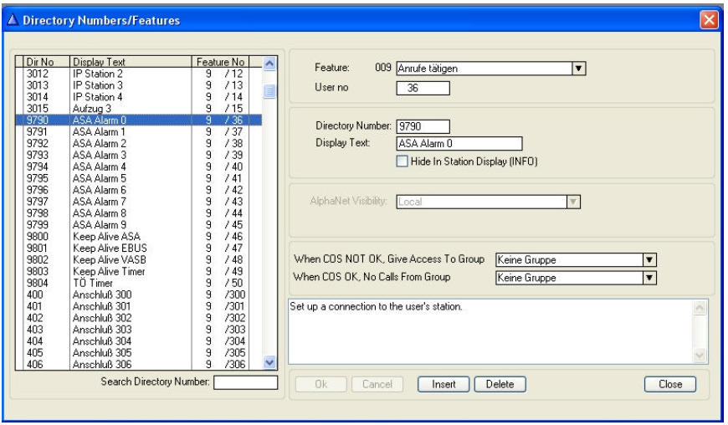The image size is (728, 425).
Task: Select row 9804 TÖ Timer
Action: tap(139, 283)
